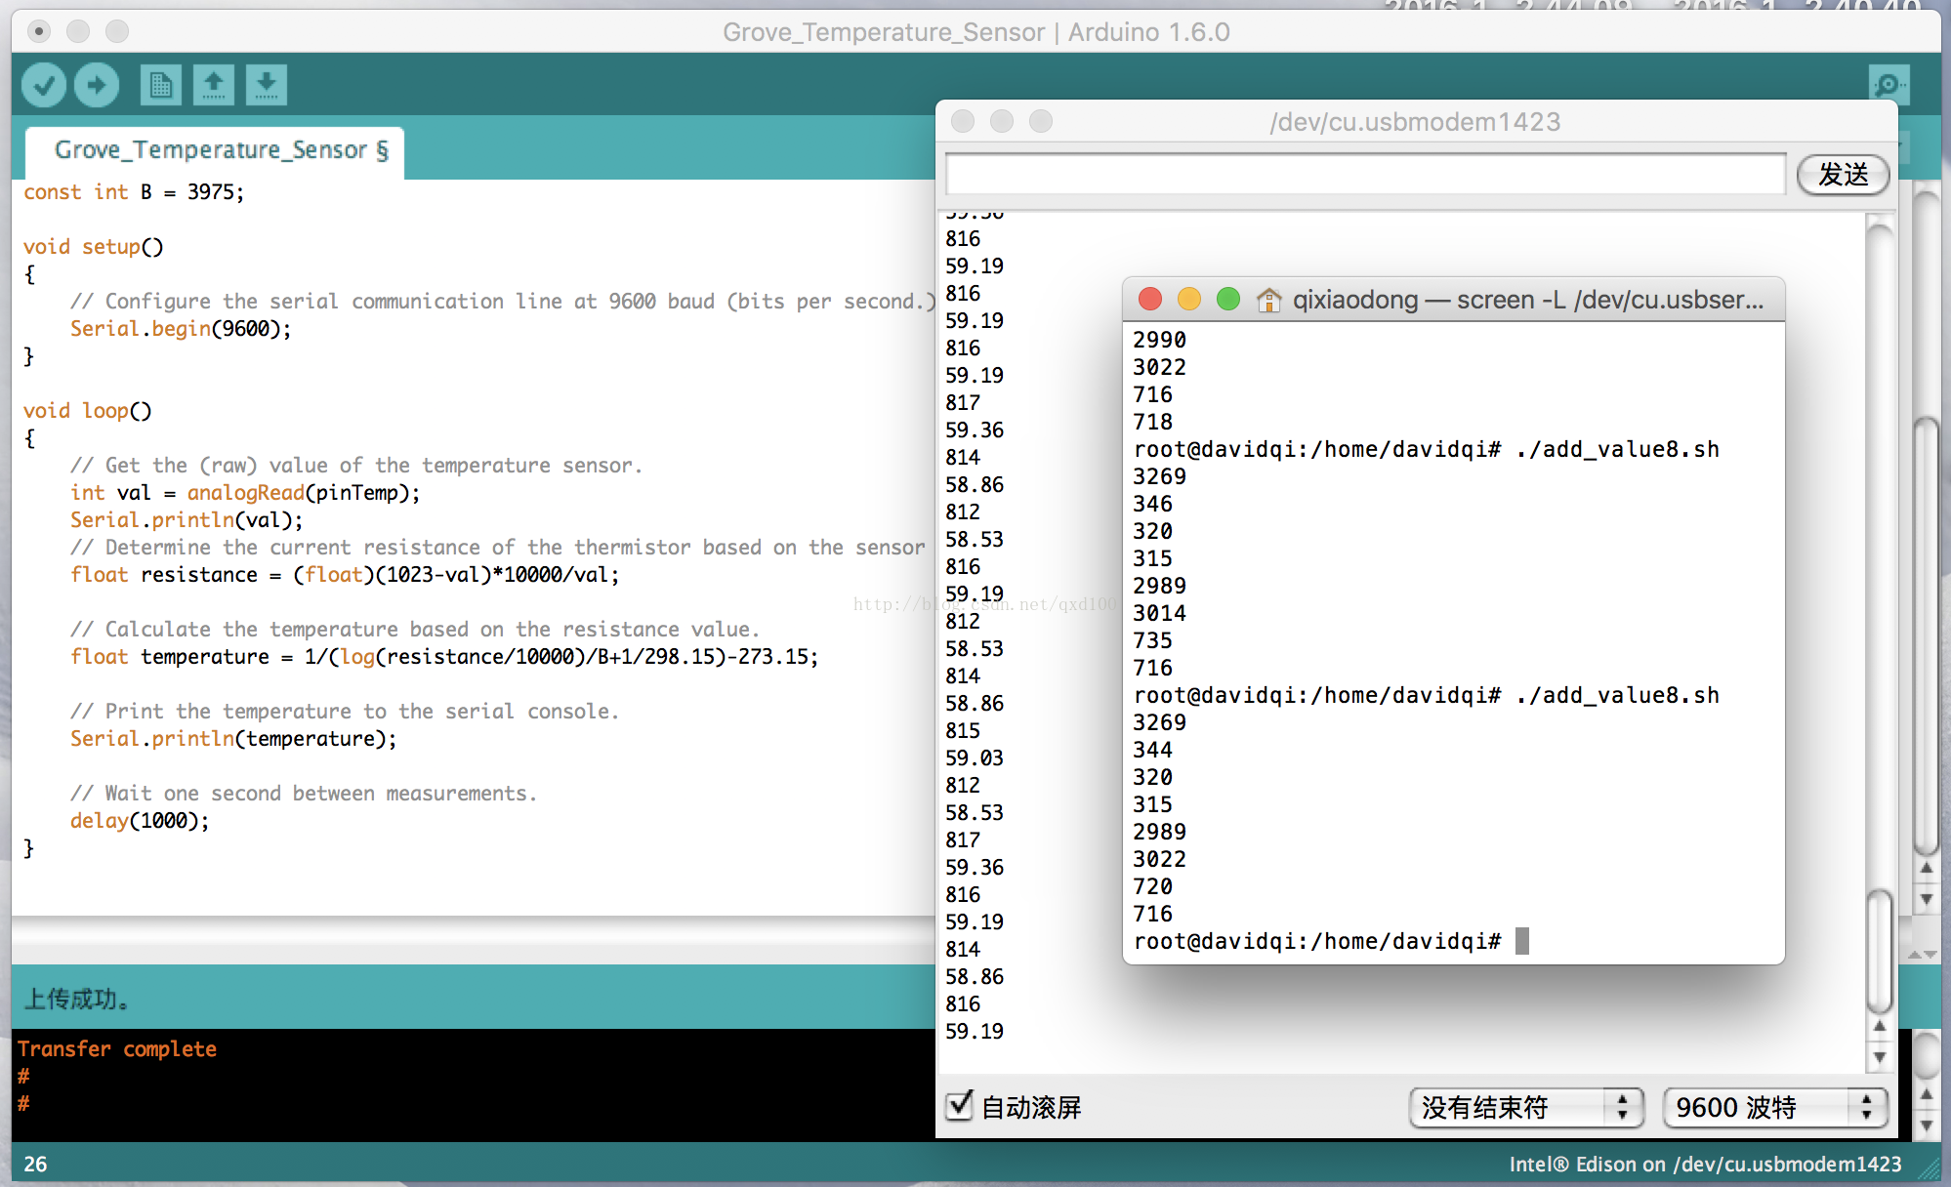Open the 9600 波特 baud rate dropdown
The width and height of the screenshot is (1951, 1187).
(x=1775, y=1108)
